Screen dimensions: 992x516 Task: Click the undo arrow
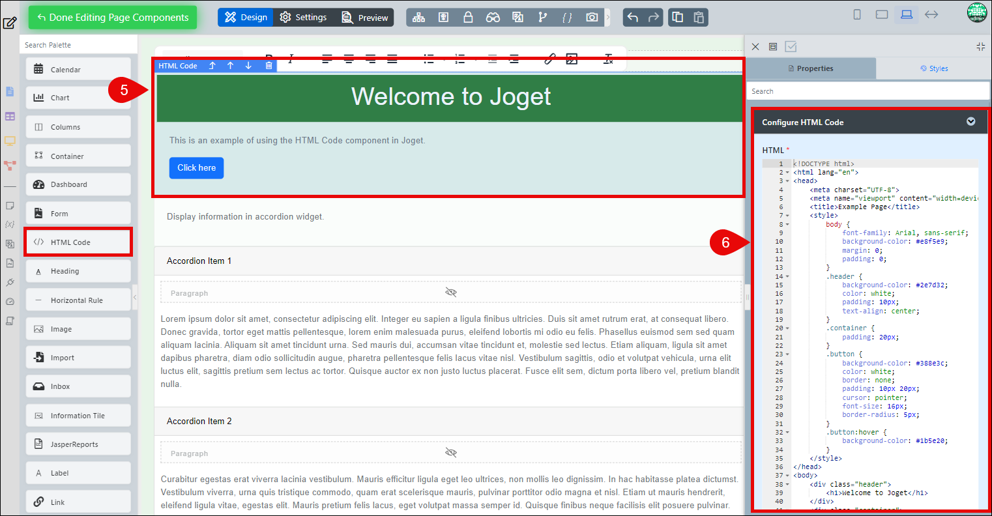coord(633,18)
